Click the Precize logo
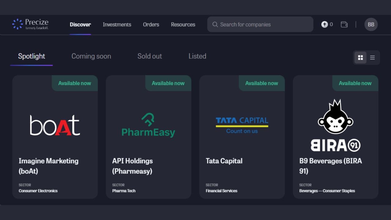This screenshot has height=220, width=391. [x=30, y=24]
